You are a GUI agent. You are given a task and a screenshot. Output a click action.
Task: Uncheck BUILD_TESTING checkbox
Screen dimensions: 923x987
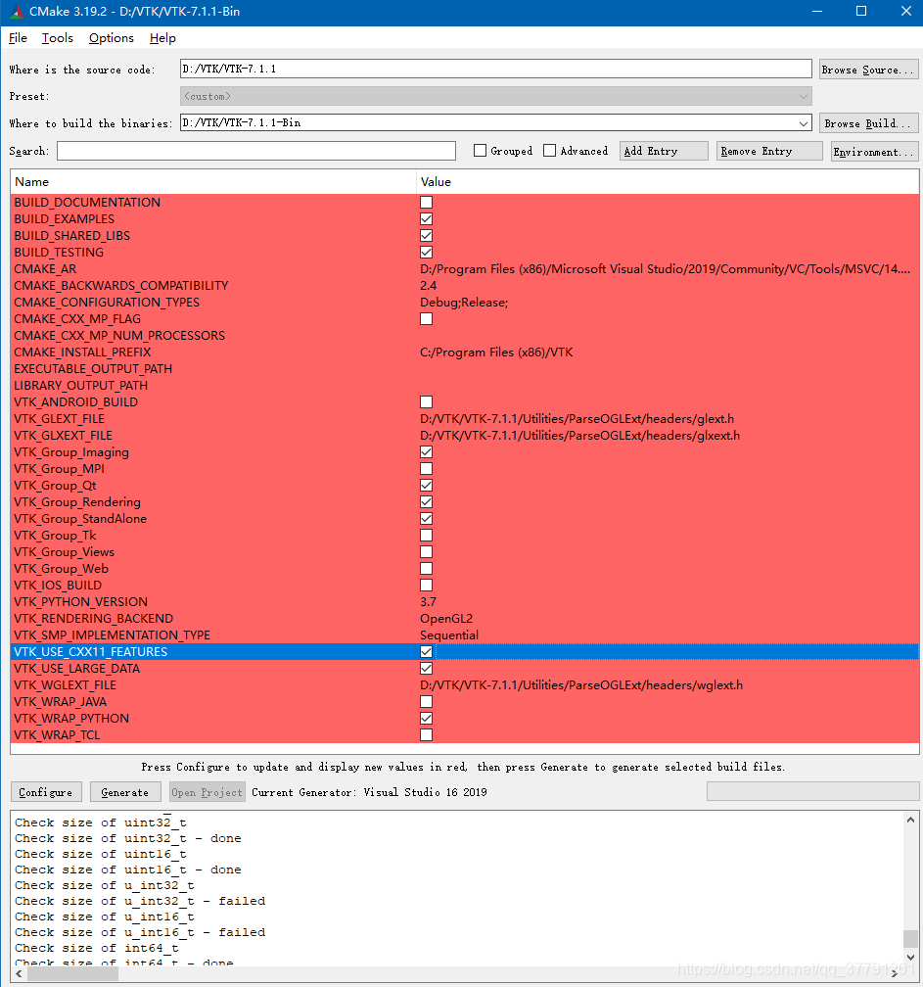427,253
